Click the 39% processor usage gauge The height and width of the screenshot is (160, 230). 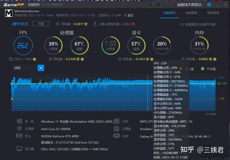point(53,45)
